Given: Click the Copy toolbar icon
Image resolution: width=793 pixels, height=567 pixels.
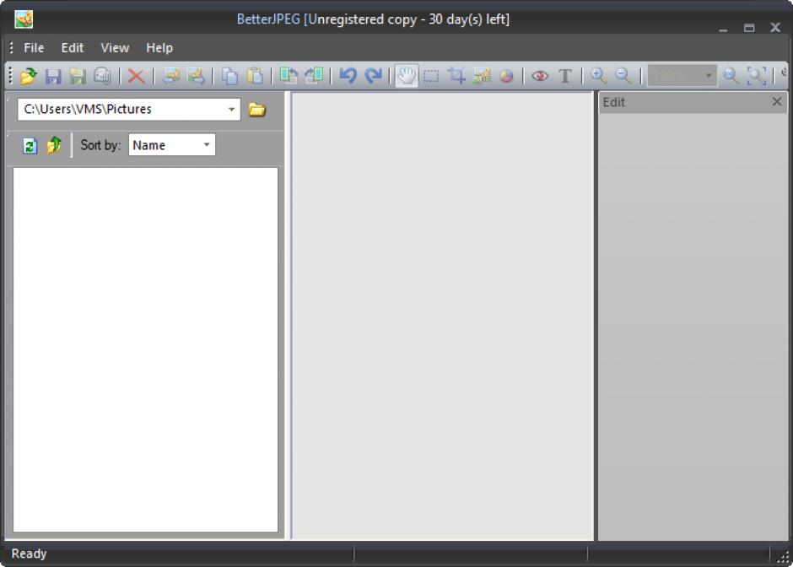Looking at the screenshot, I should tap(229, 76).
